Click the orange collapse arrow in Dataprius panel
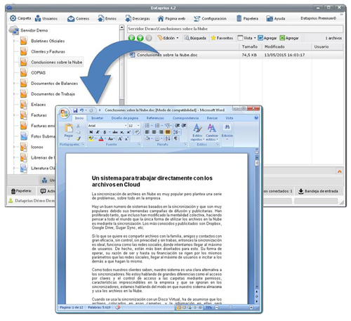This screenshot has width=351, height=321. point(340,171)
